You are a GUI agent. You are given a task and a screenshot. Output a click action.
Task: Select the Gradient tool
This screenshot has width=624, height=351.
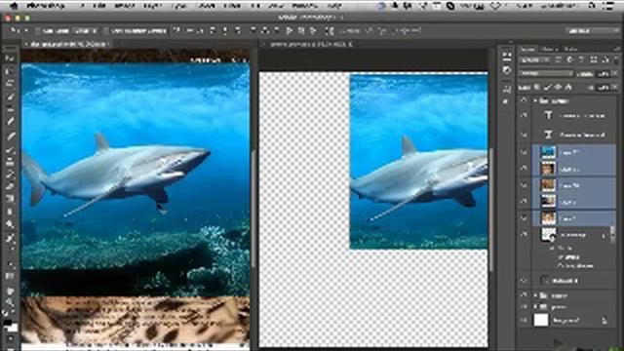[10, 199]
